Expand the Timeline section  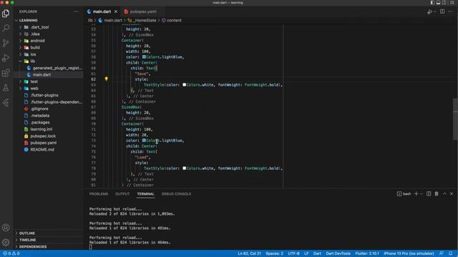point(27,240)
